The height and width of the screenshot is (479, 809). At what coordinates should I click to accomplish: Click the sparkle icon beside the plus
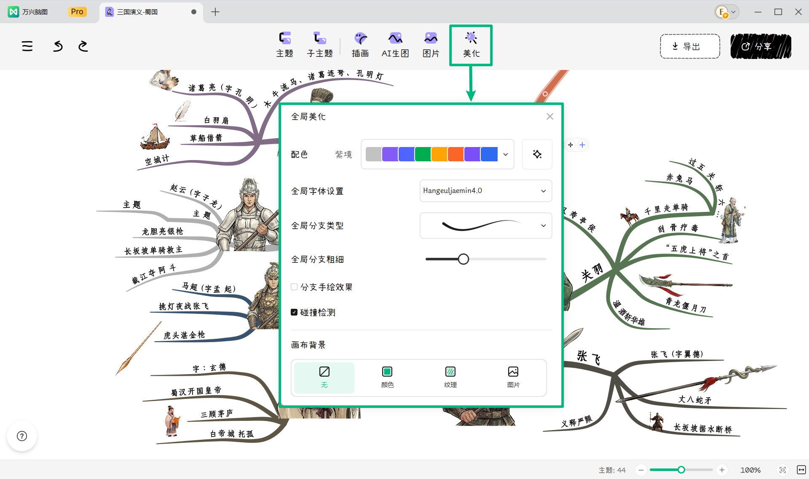coord(571,145)
